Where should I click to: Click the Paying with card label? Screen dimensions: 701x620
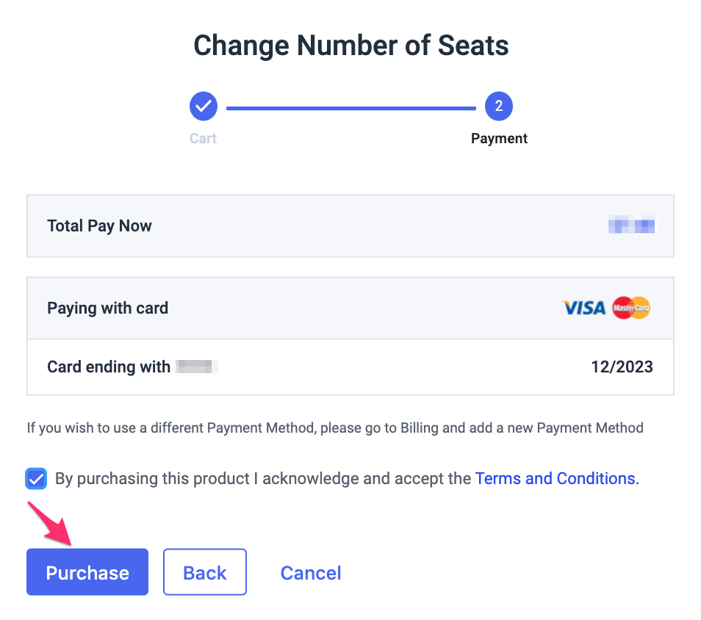pos(107,308)
